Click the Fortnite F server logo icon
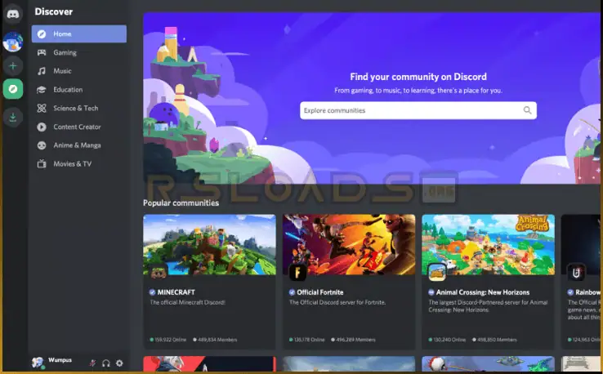 point(297,273)
